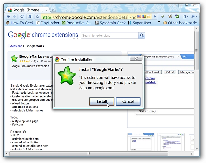Open the first screenshot thumbnail
The width and height of the screenshot is (206, 163).
pos(141,142)
